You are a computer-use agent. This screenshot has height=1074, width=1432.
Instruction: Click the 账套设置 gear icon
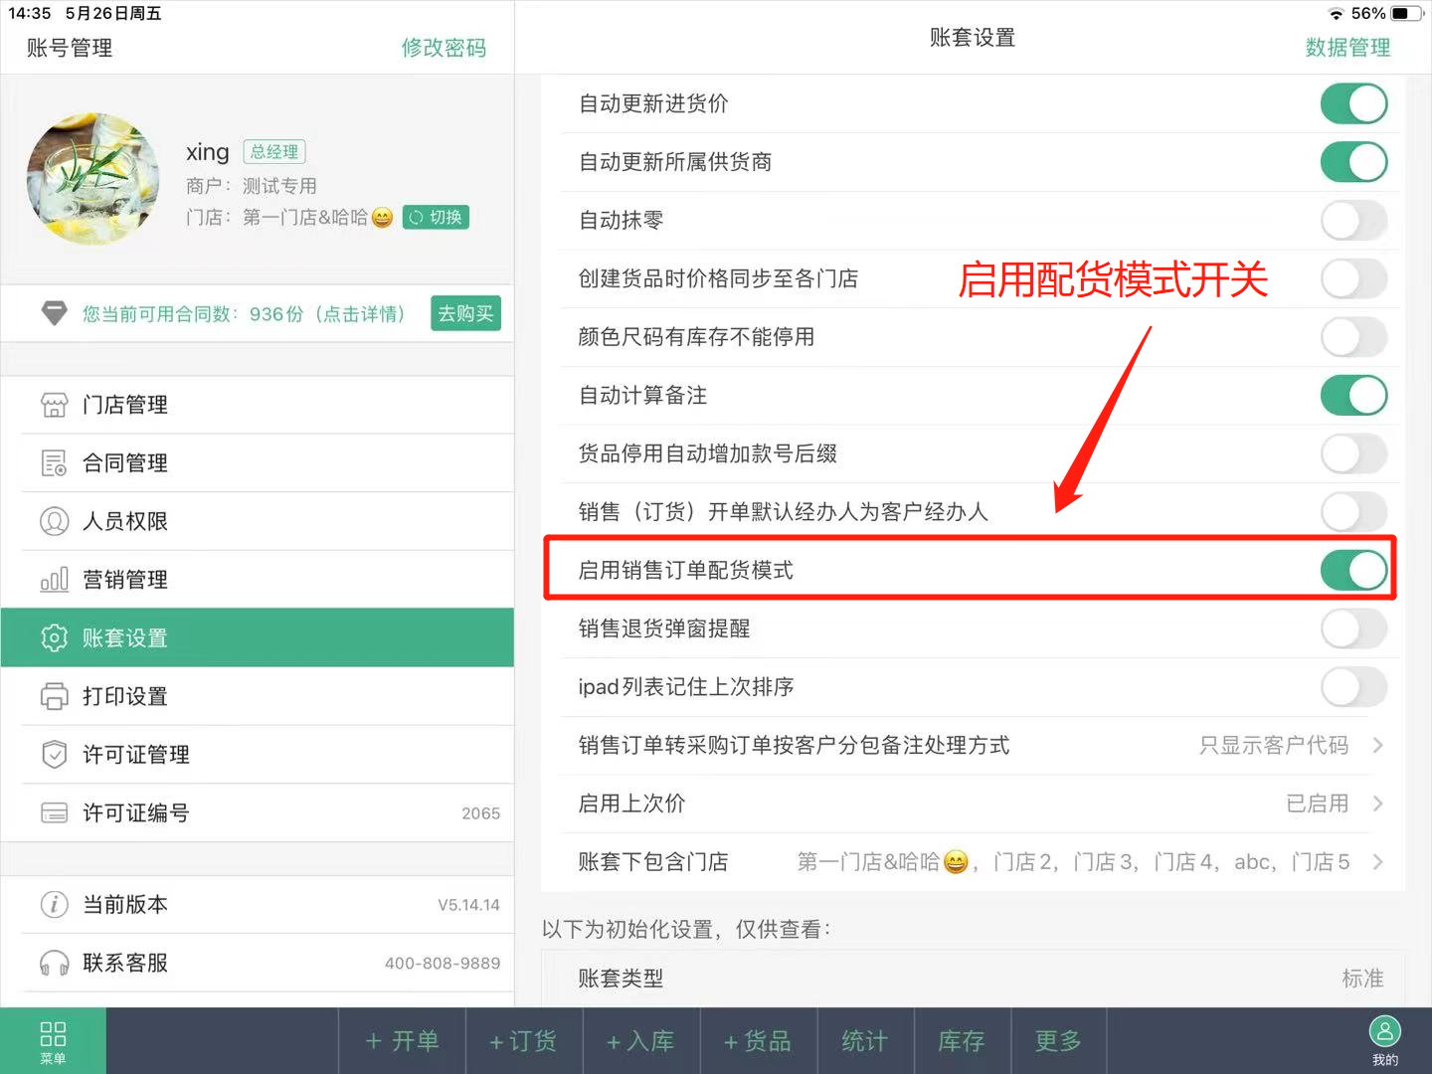click(54, 637)
